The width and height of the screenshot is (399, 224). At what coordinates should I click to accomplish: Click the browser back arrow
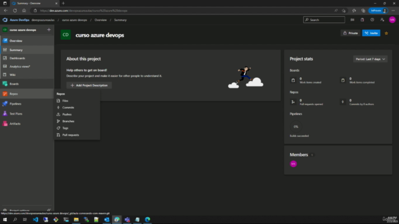[6, 11]
